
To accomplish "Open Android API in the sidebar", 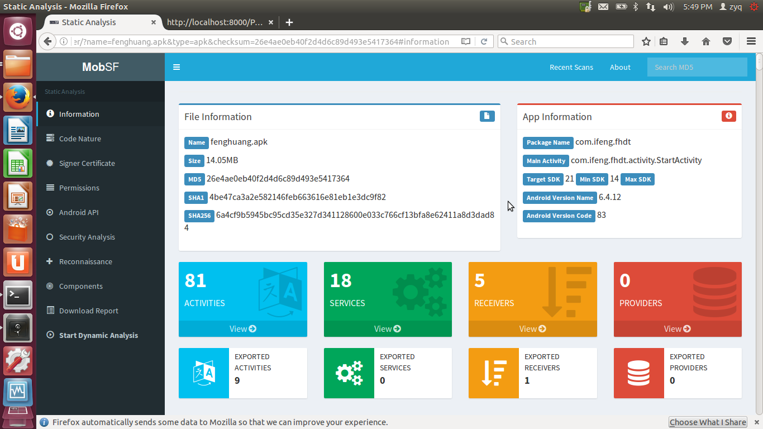I will [101, 212].
